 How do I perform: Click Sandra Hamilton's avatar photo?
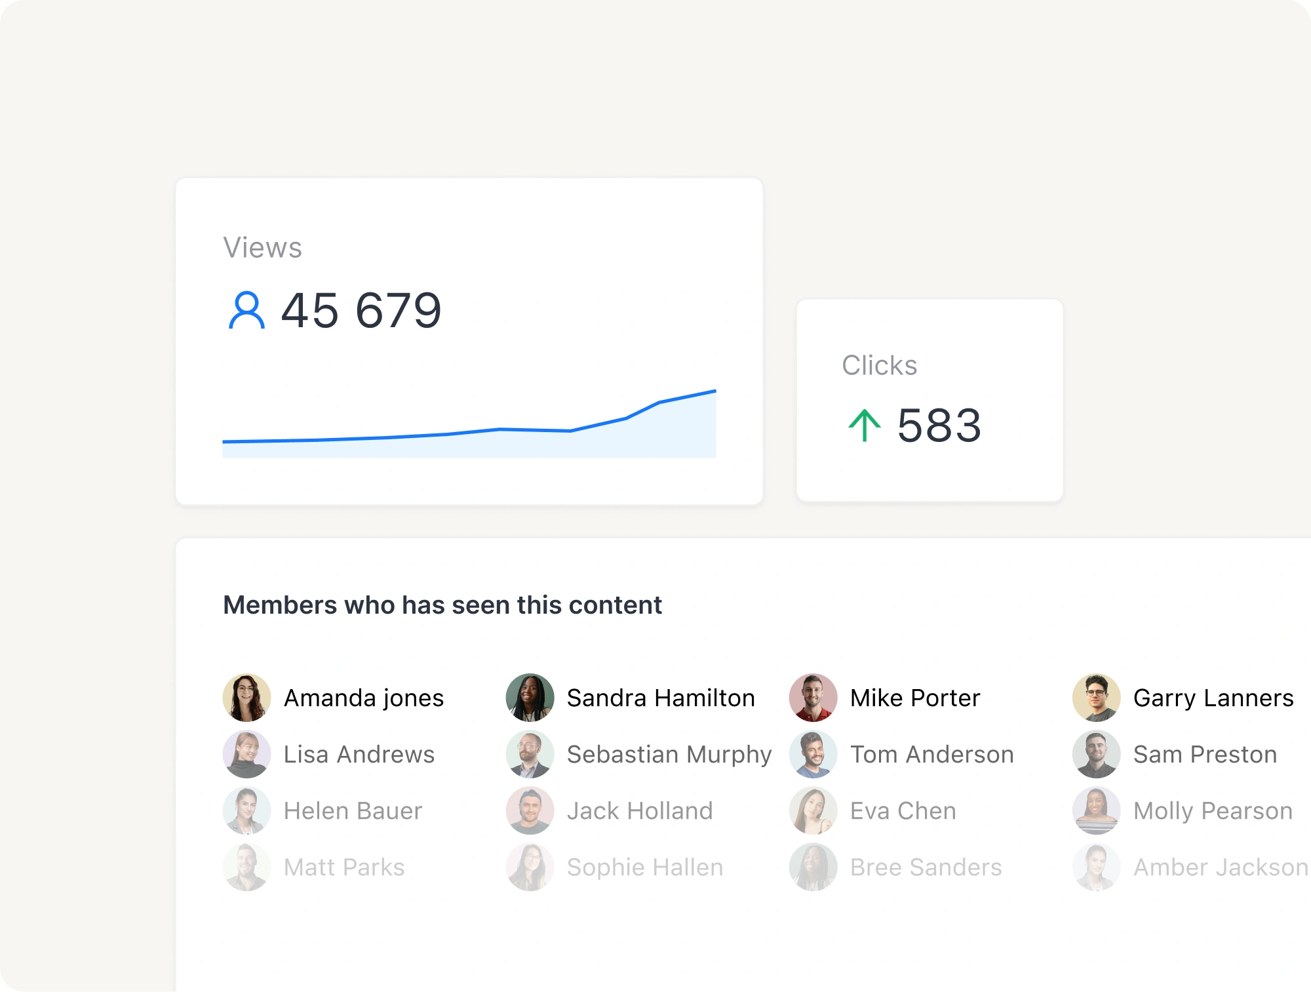point(530,698)
